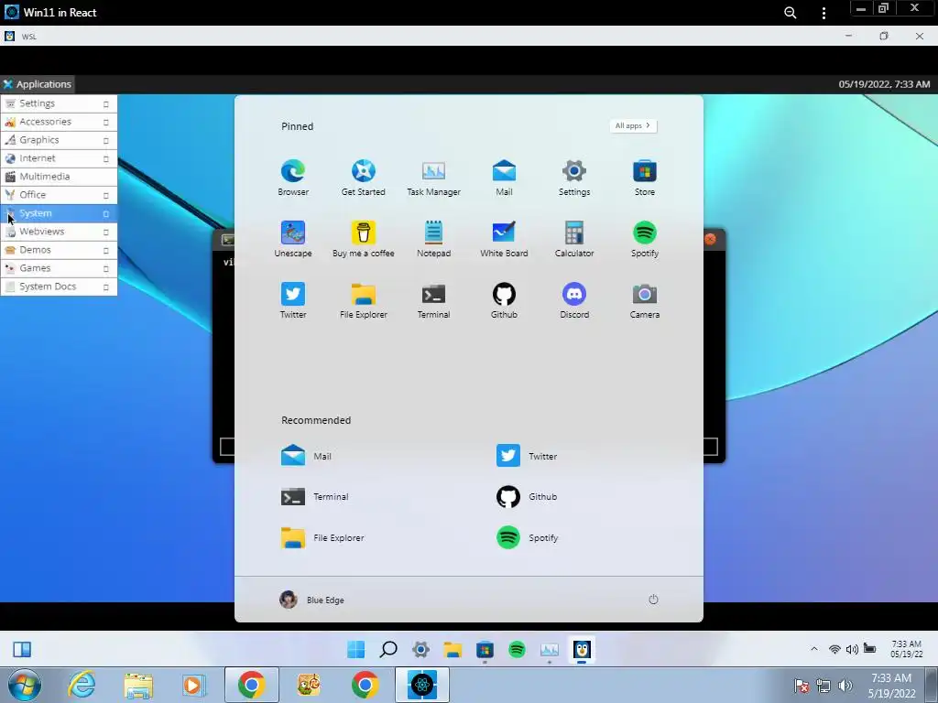Select Multimedia menu entry

tap(59, 177)
